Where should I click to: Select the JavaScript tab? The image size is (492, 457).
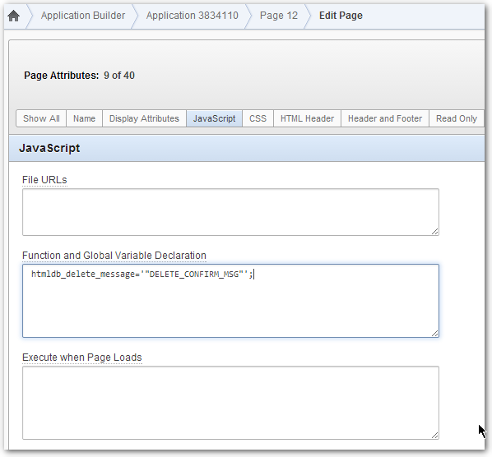[214, 118]
